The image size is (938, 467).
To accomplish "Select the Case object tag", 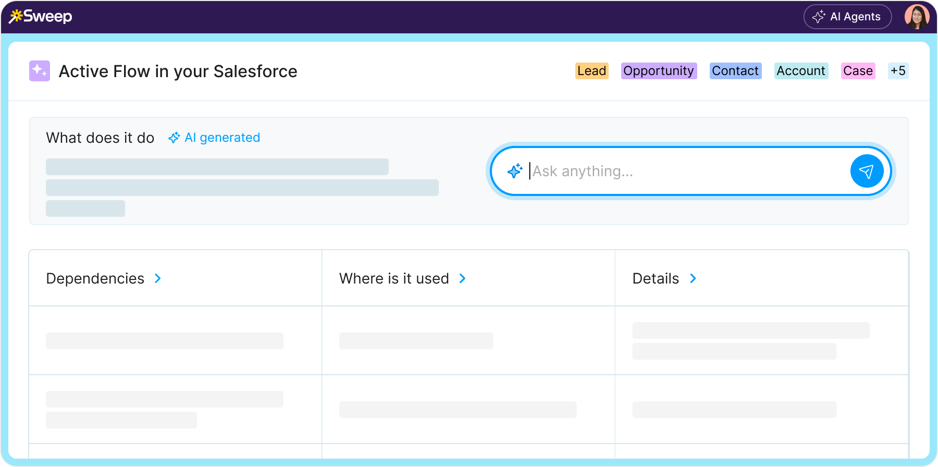I will pyautogui.click(x=858, y=71).
